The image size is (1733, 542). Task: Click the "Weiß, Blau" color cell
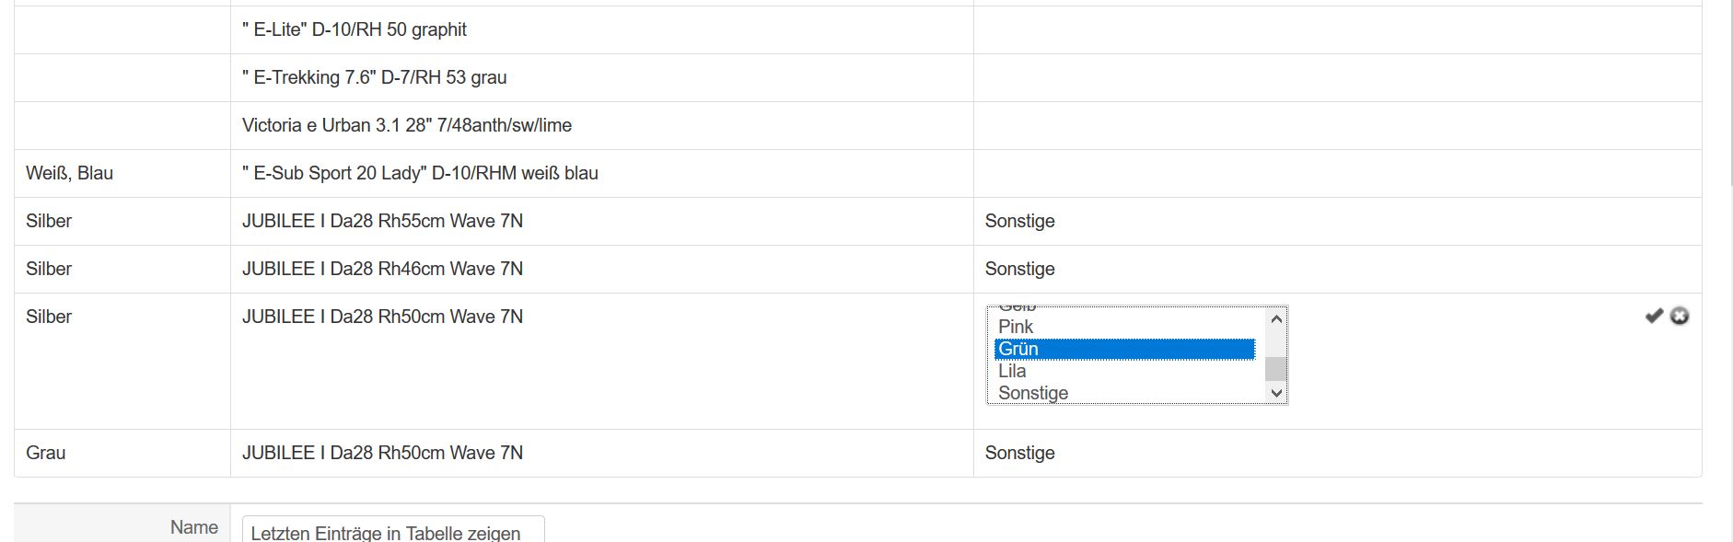click(70, 173)
